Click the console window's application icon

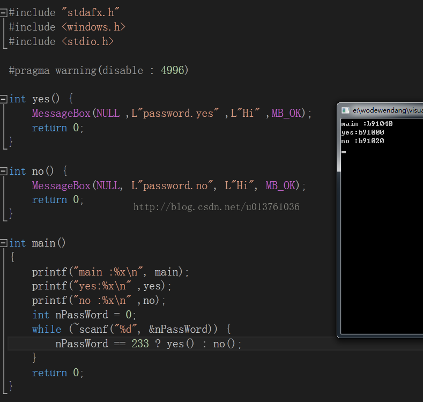tap(345, 110)
